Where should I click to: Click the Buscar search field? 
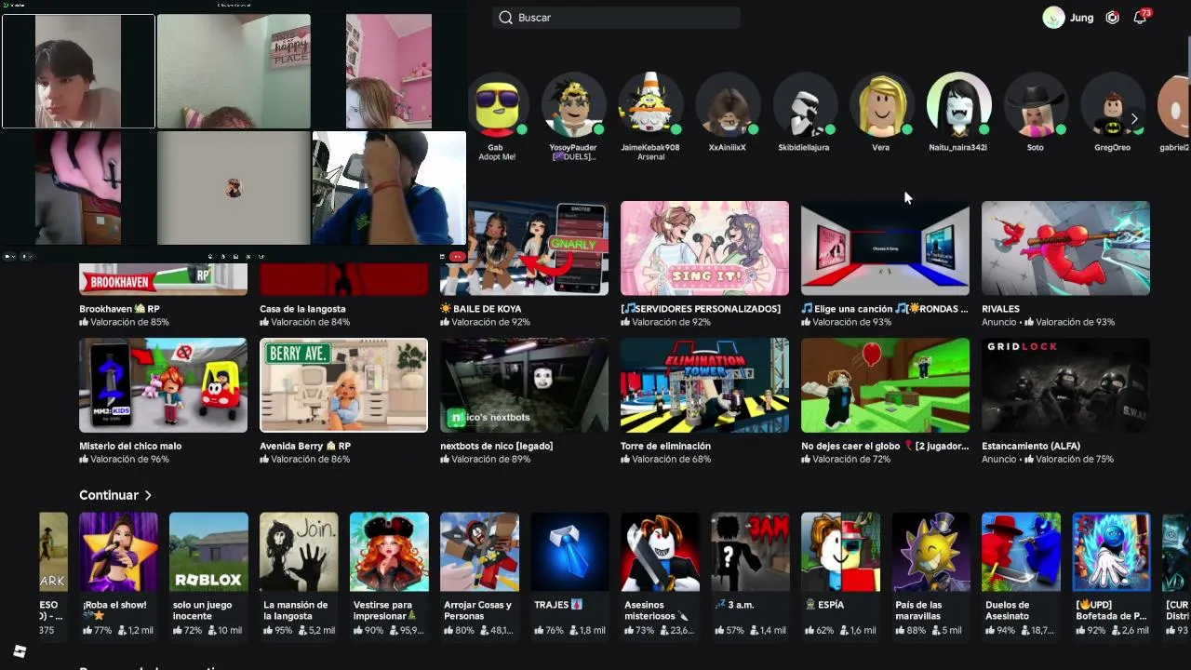pyautogui.click(x=616, y=18)
